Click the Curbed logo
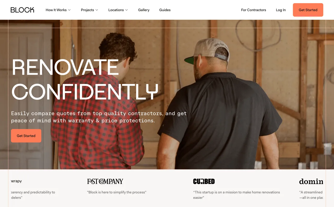The image size is (334, 207). point(204,181)
